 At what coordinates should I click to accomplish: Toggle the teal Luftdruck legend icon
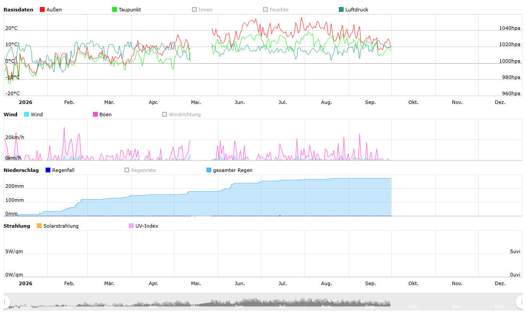pyautogui.click(x=341, y=10)
